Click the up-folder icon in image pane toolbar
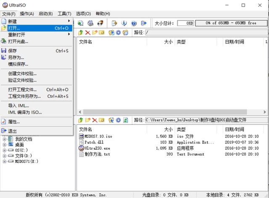 click(x=81, y=32)
